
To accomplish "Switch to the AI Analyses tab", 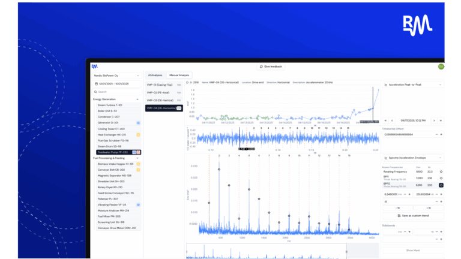I will point(155,75).
